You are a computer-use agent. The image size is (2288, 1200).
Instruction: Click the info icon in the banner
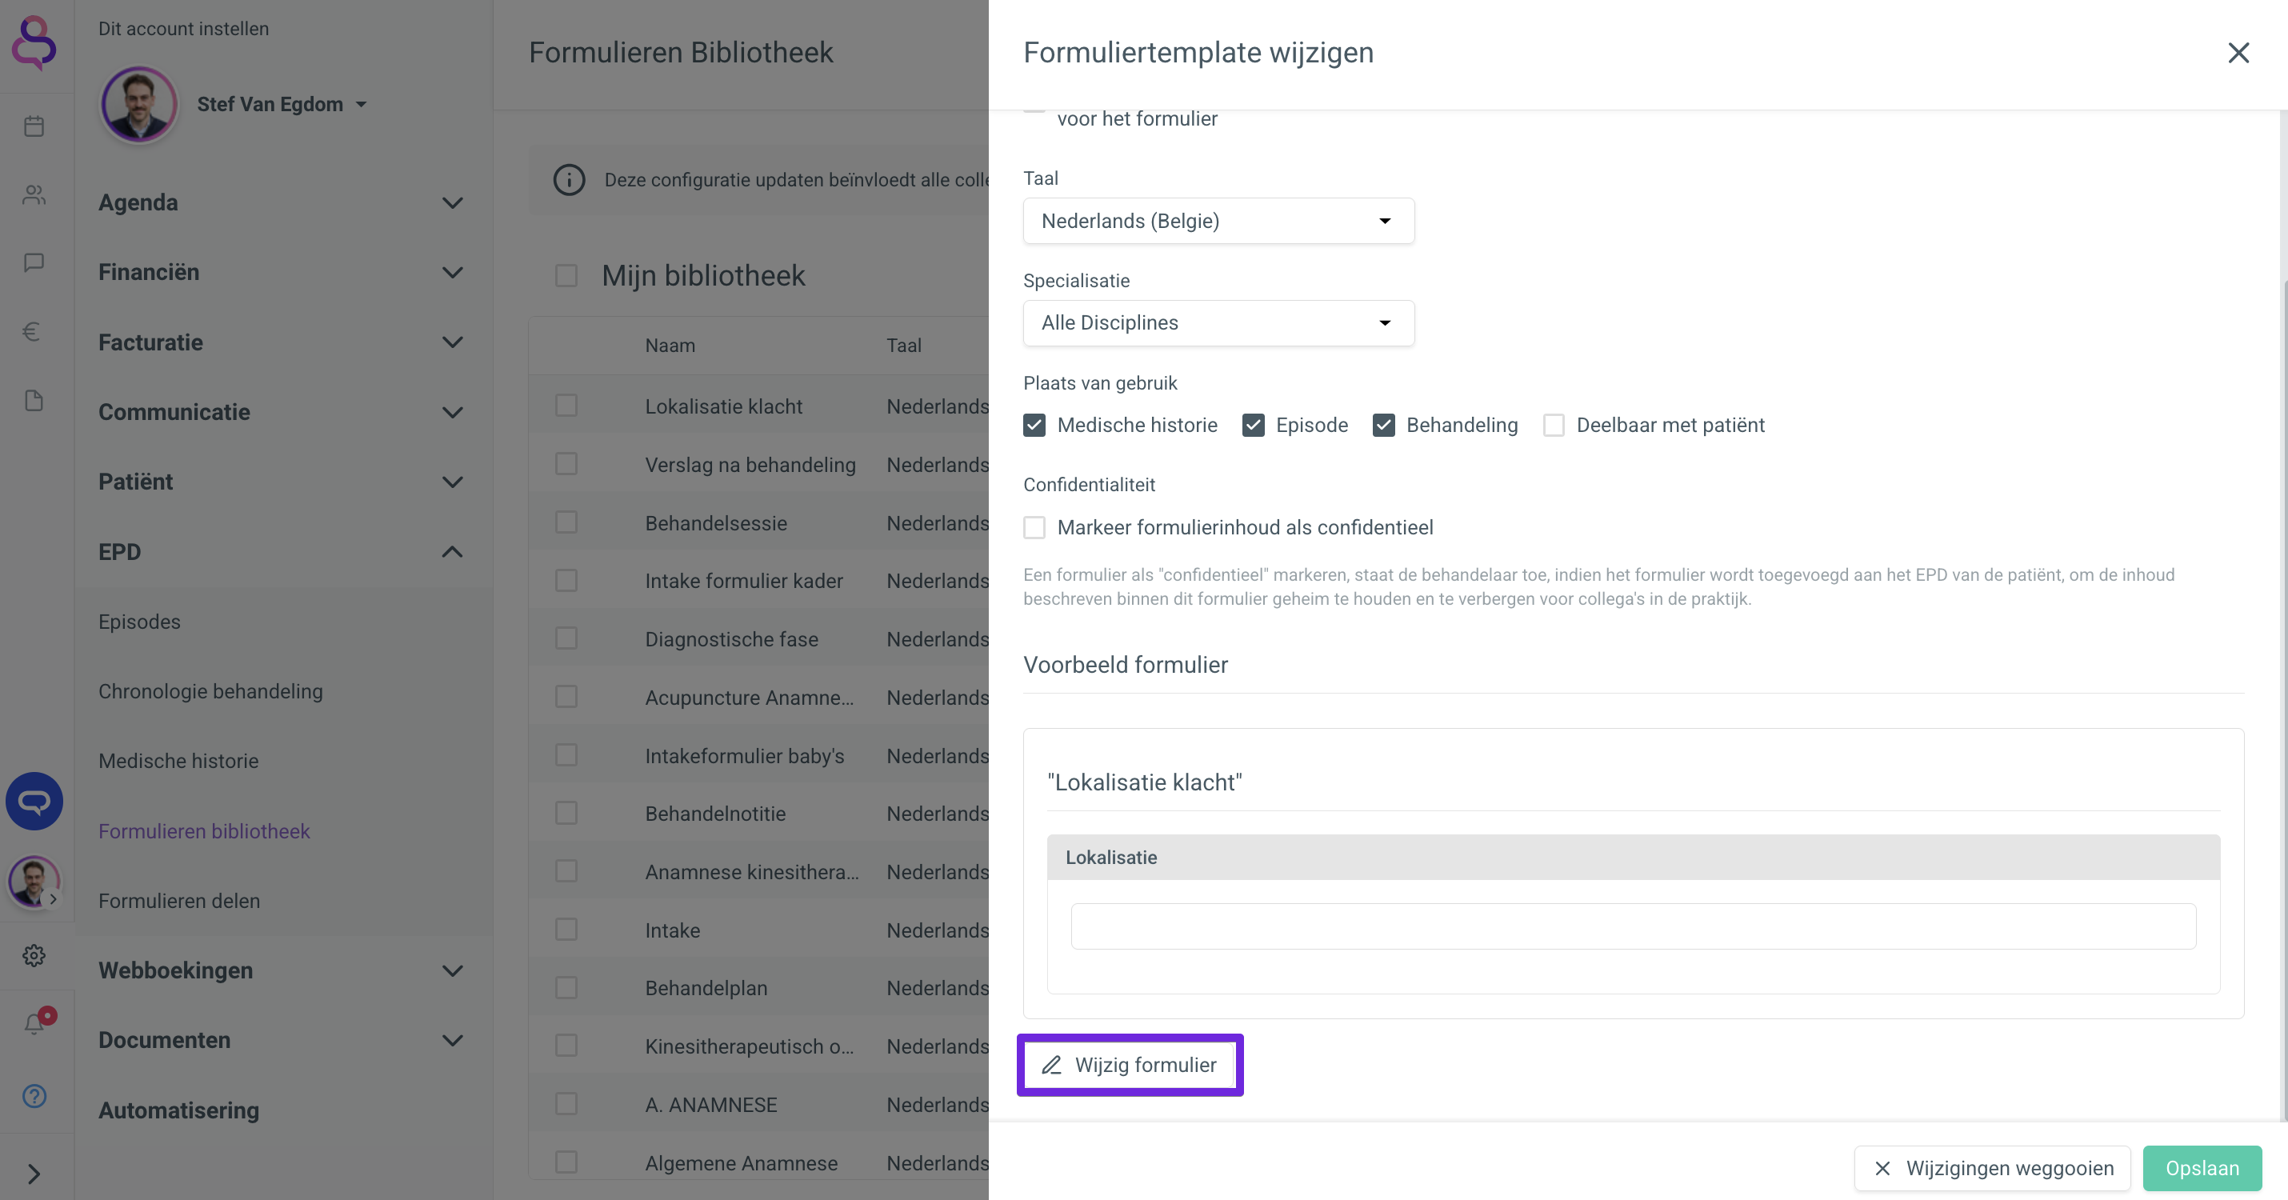(x=569, y=179)
